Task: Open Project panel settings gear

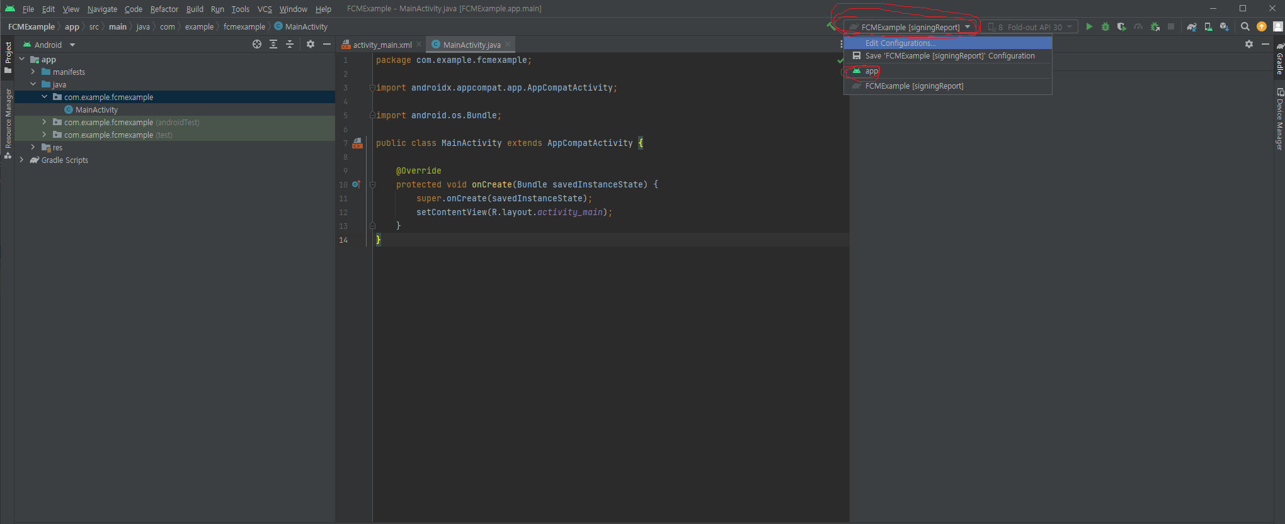Action: (x=311, y=44)
